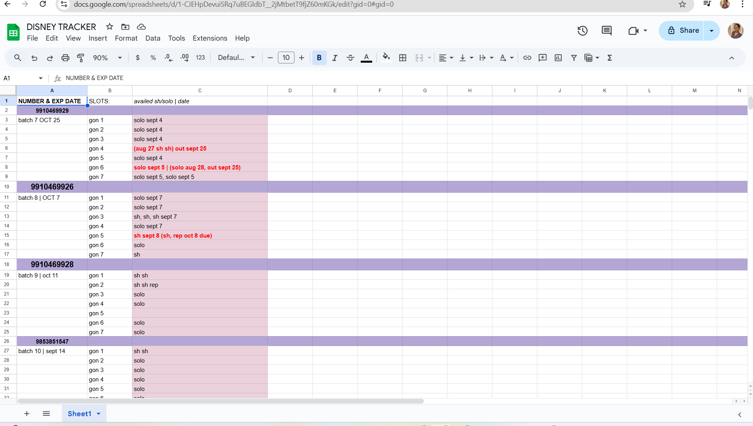This screenshot has height=426, width=753.
Task: Open borders options icon
Action: (403, 58)
